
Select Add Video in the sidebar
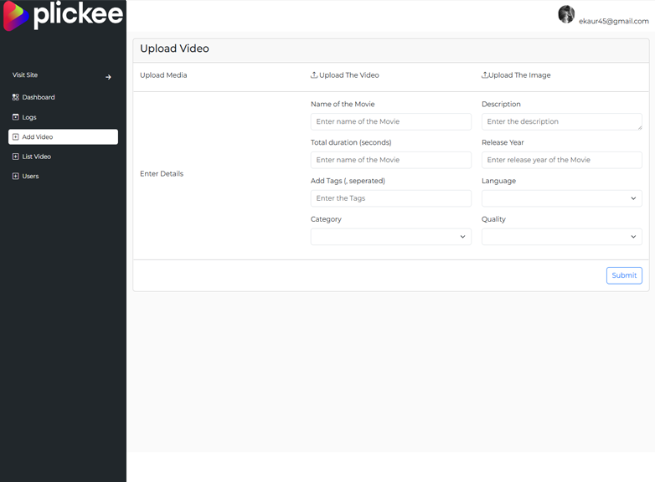coord(63,136)
